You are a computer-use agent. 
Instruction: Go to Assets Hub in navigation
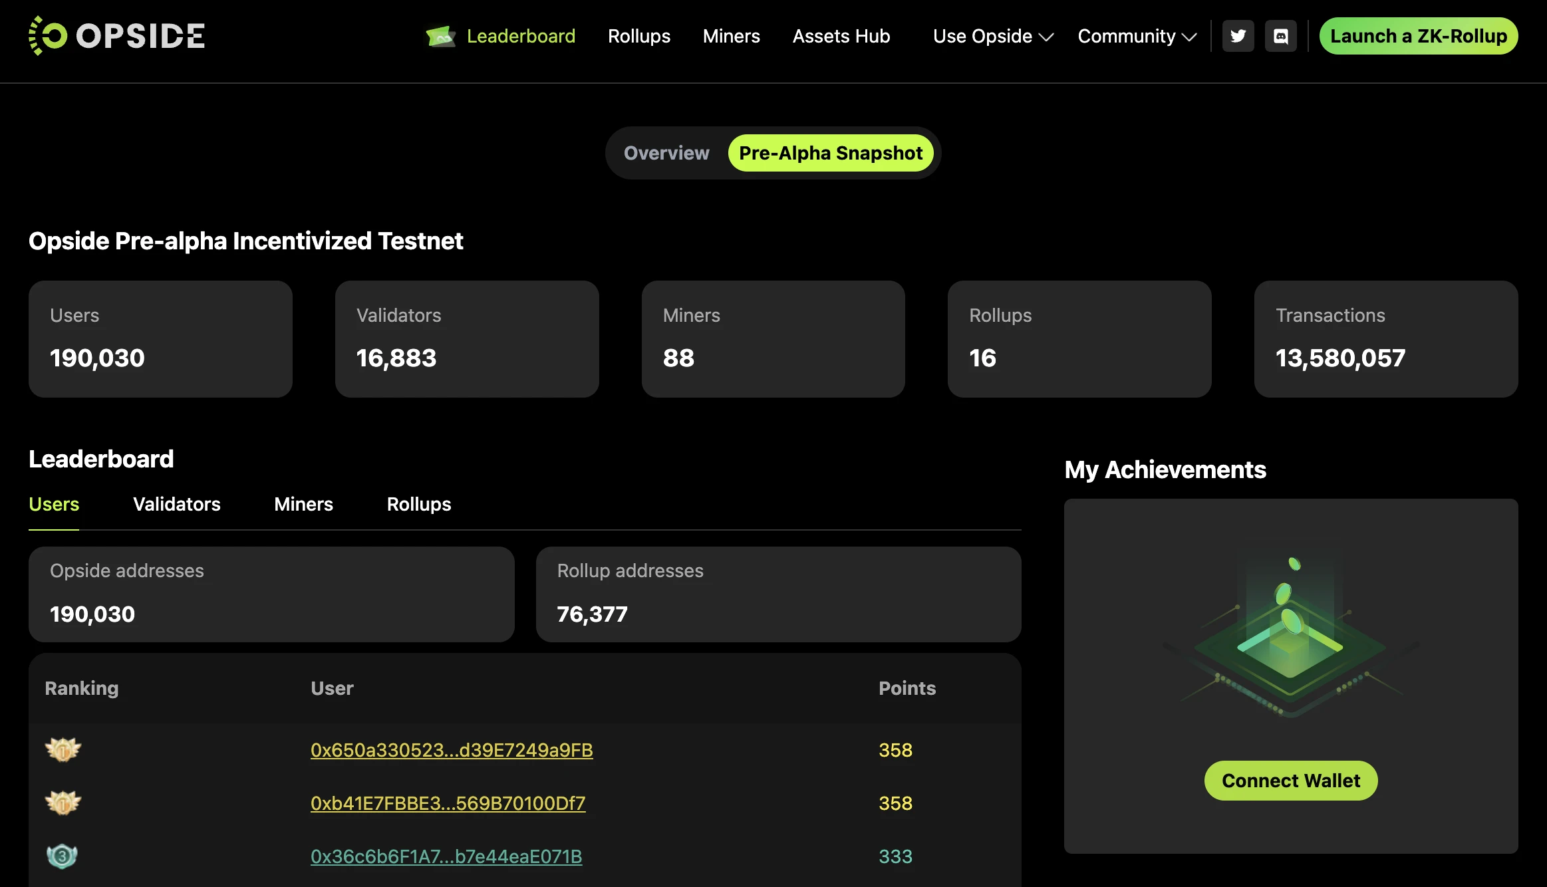pos(841,36)
